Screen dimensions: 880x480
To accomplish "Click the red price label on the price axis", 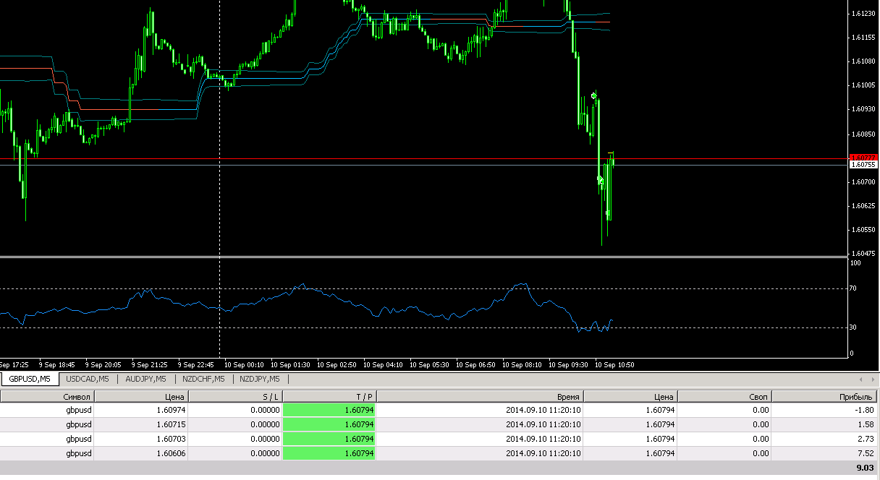I will pos(863,158).
